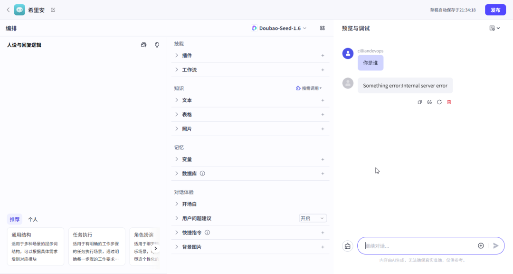Image resolution: width=513 pixels, height=274 pixels.
Task: Switch to the 个人 prompt tab
Action: tap(33, 219)
